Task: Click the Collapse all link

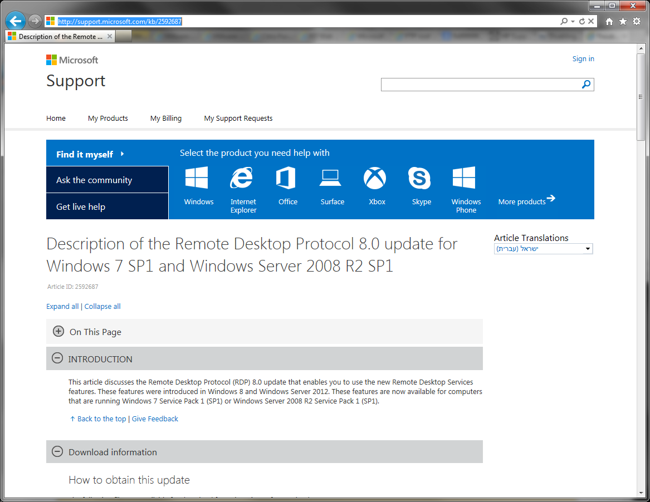Action: click(x=102, y=307)
